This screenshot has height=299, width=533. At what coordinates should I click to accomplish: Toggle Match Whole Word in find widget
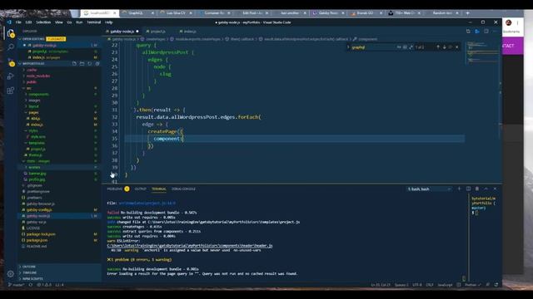click(x=405, y=47)
